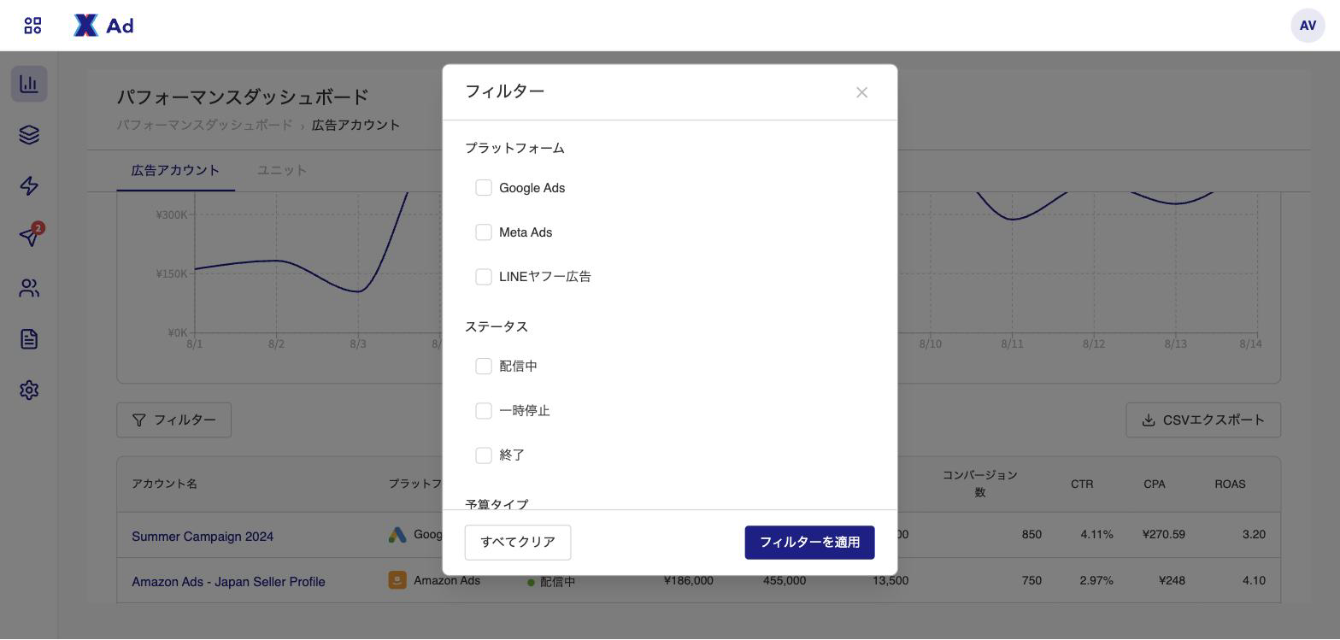Open the bar chart dashboard sidebar icon
The height and width of the screenshot is (640, 1340).
click(x=29, y=84)
